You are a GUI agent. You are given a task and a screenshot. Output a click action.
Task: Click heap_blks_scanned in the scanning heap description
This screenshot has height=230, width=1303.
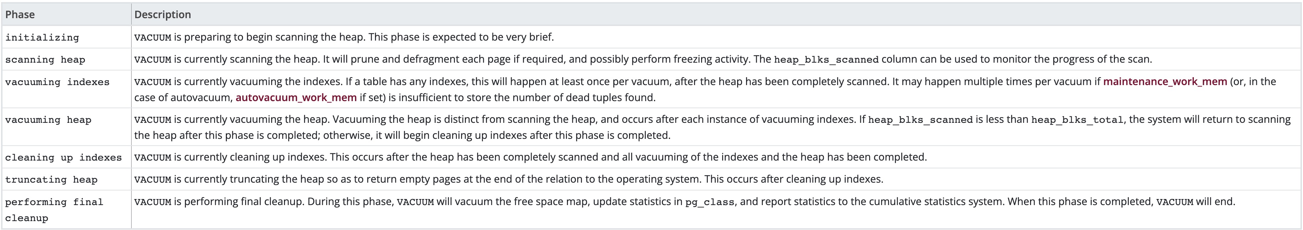pyautogui.click(x=826, y=60)
